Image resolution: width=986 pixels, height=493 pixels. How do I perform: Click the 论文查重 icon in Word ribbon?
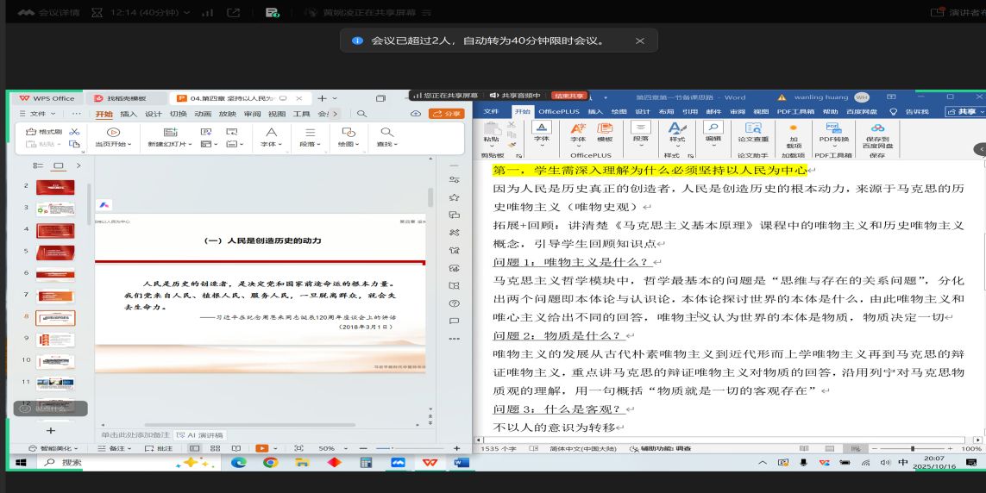(x=753, y=128)
